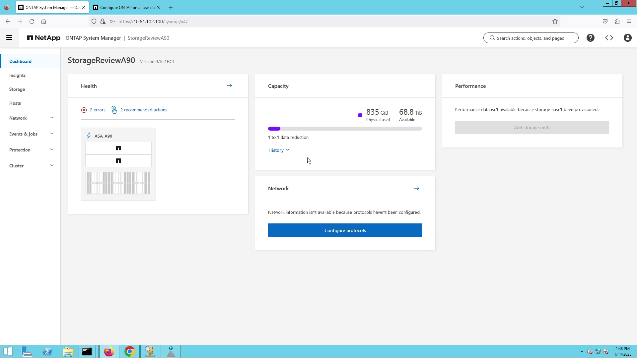Reload the page with browser refresh icon
The image size is (637, 358).
[x=32, y=22]
